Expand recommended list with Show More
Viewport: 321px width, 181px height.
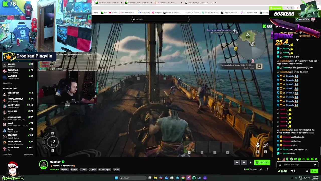tap(7, 155)
